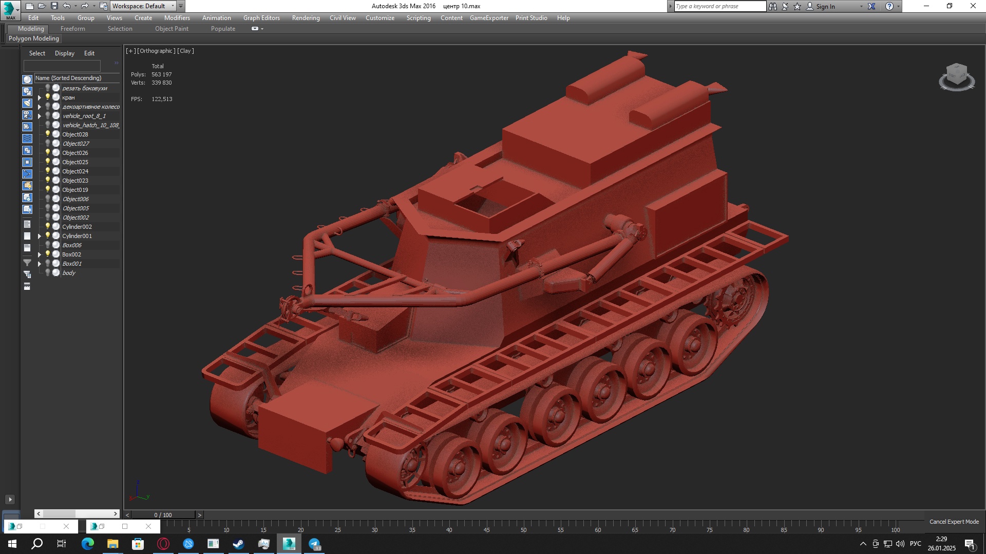The image size is (986, 554).
Task: Click the favorites star icon
Action: click(797, 6)
